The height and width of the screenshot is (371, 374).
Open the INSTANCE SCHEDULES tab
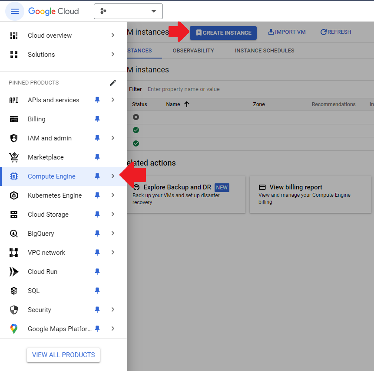[x=264, y=50]
